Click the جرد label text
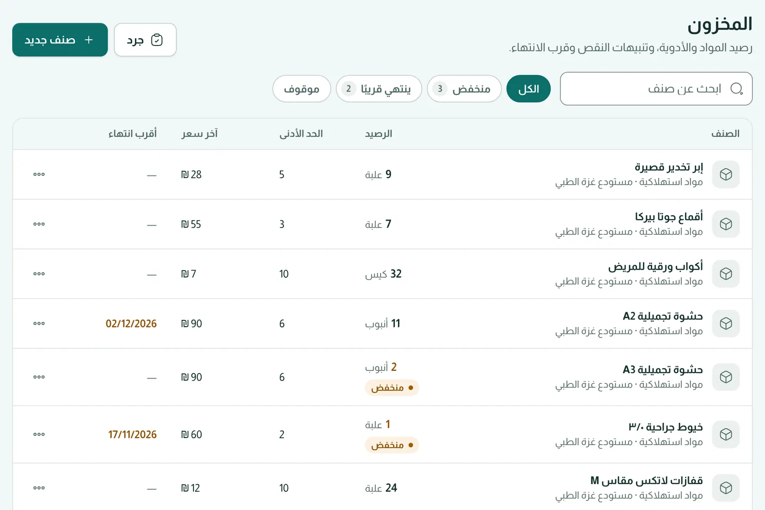This screenshot has width=765, height=510. tap(135, 40)
